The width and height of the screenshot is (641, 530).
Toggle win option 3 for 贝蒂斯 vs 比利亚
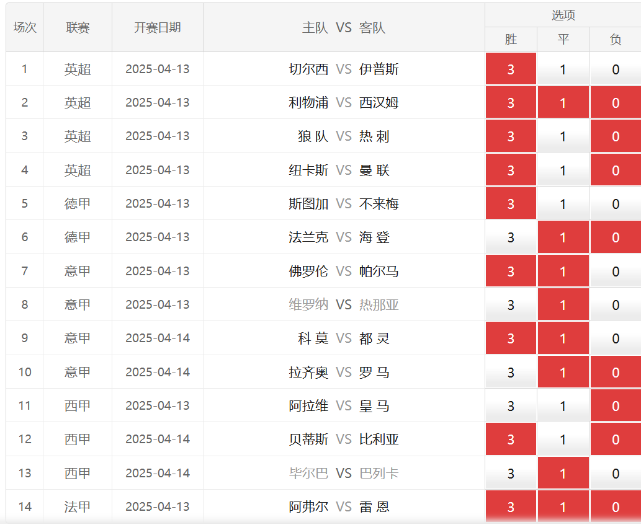[511, 439]
